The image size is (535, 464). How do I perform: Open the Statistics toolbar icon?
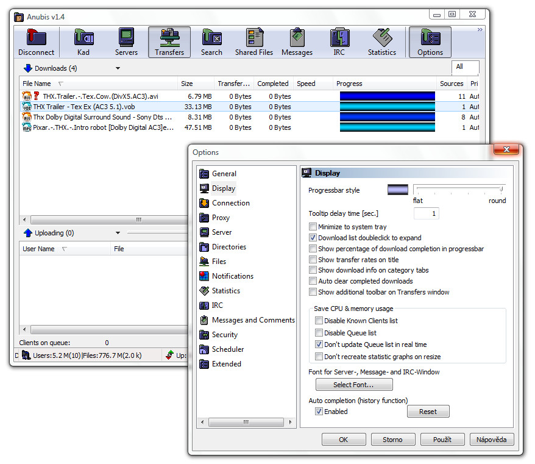[x=382, y=42]
